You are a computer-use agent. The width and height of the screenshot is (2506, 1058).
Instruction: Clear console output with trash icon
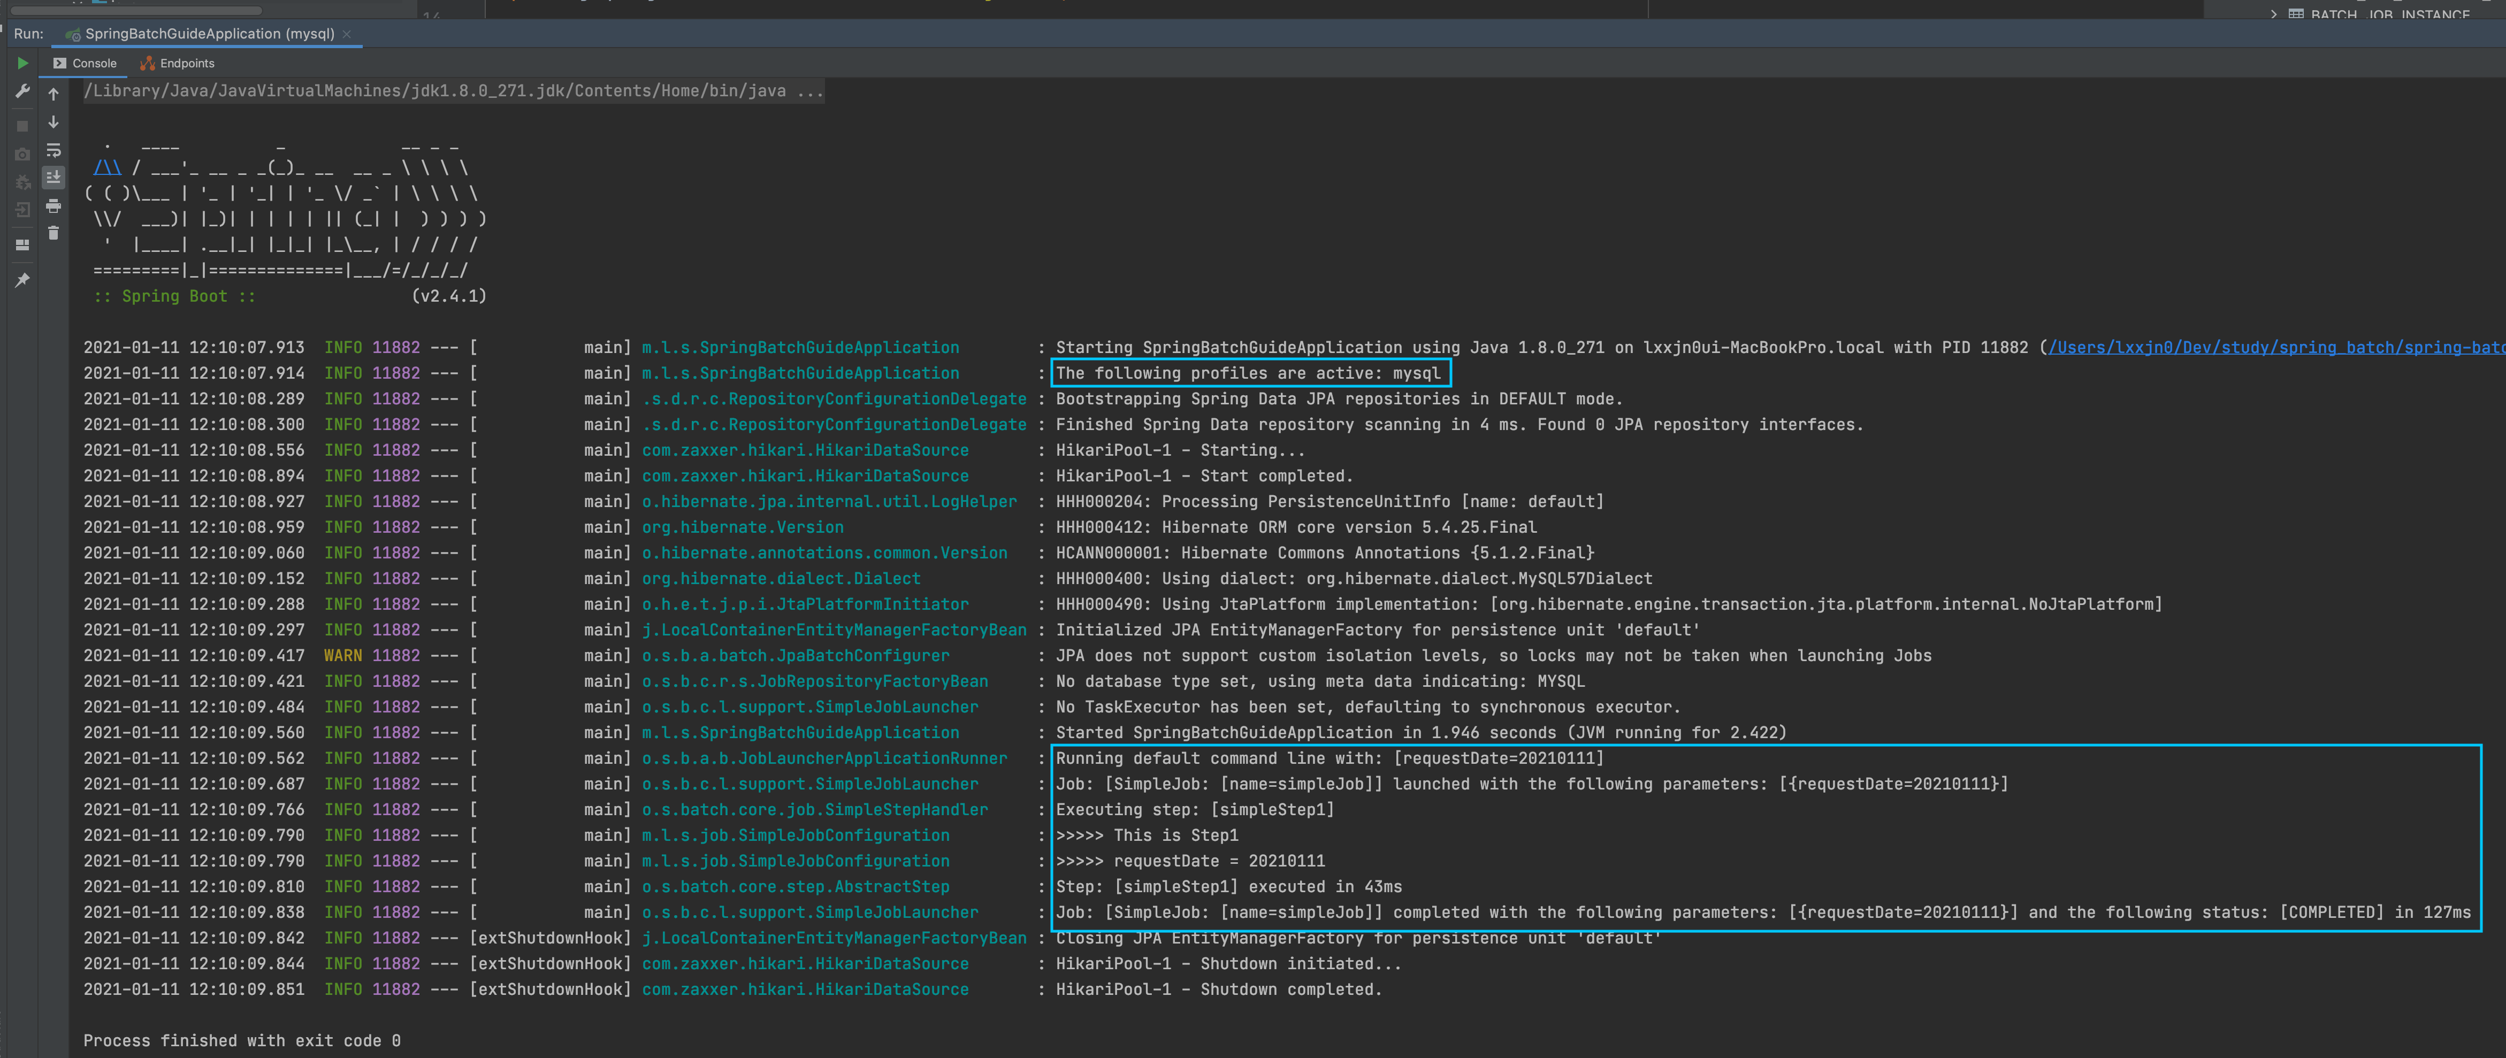pyautogui.click(x=54, y=233)
